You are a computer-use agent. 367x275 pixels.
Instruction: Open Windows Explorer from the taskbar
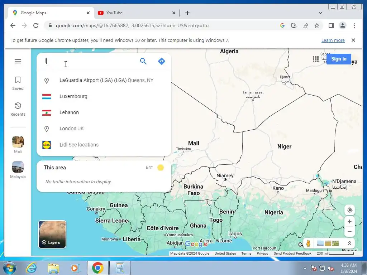click(53, 268)
